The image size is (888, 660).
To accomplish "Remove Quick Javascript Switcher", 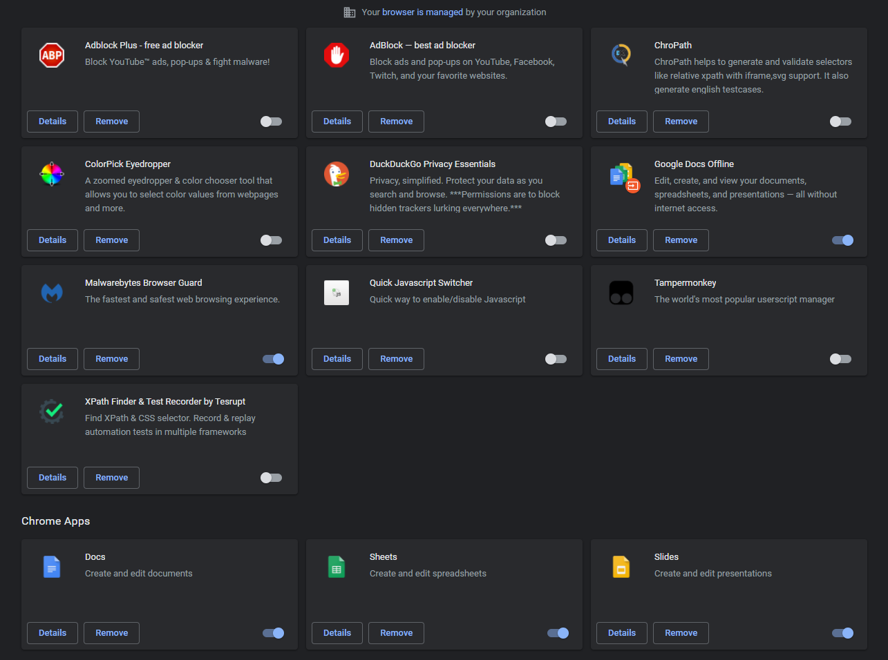I will [397, 359].
